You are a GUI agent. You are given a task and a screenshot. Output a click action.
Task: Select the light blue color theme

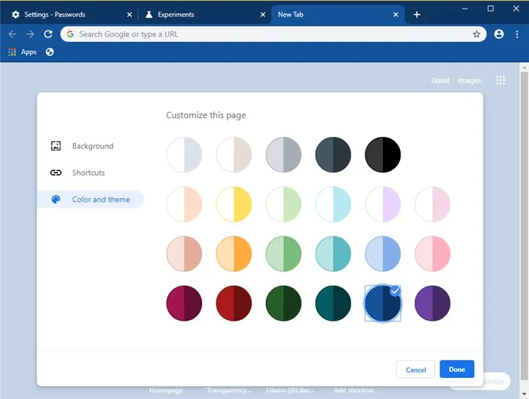382,253
